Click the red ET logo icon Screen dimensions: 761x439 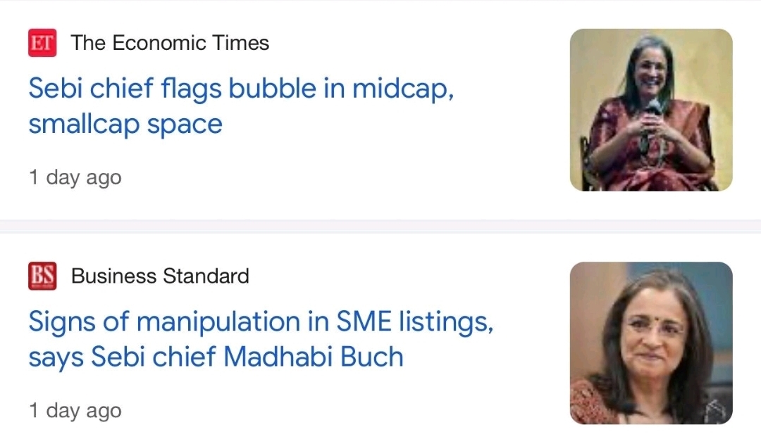42,43
